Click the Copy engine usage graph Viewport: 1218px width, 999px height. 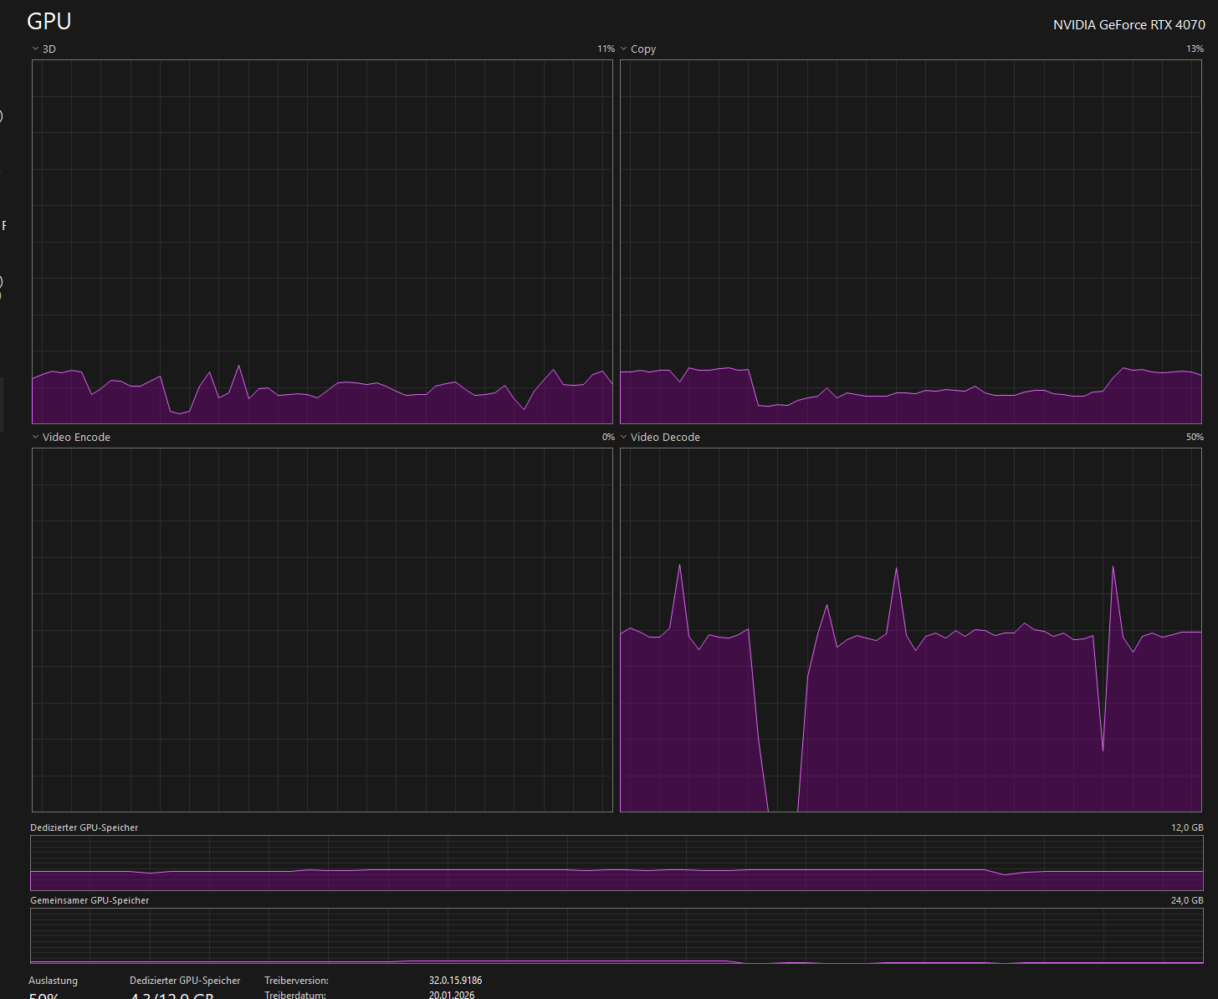click(x=910, y=242)
